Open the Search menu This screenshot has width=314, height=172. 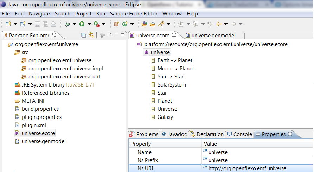click(63, 14)
